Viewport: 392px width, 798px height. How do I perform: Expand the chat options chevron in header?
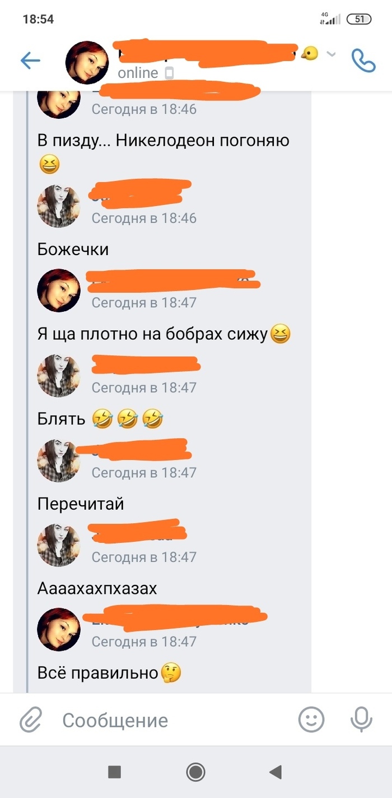point(331,54)
